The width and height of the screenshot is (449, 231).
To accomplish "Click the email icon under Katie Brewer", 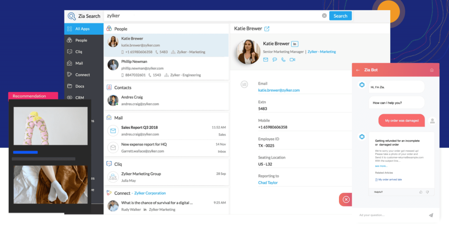I will (x=266, y=60).
